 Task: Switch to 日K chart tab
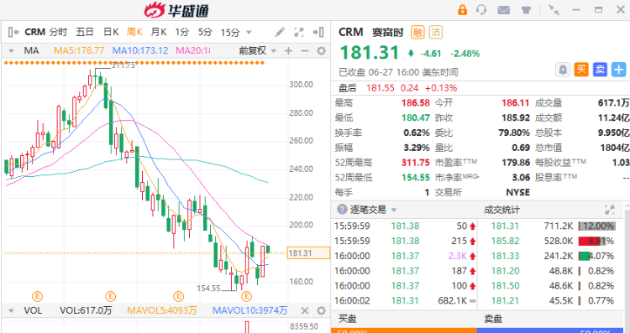click(111, 32)
